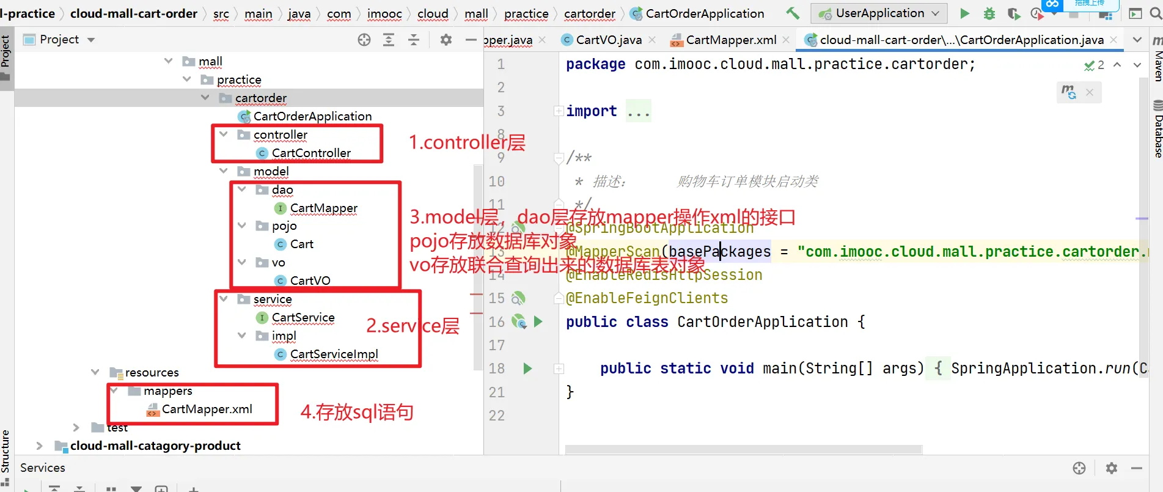
Task: Close the CartMapper.xml tab
Action: coord(786,40)
